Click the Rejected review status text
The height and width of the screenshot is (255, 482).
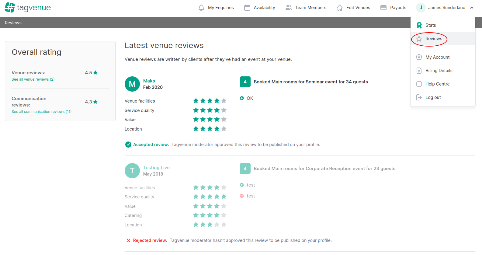pyautogui.click(x=150, y=240)
